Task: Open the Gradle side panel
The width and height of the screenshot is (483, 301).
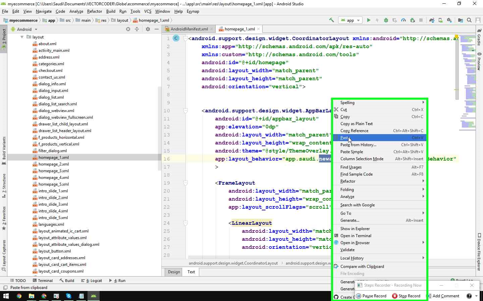Action: [x=479, y=38]
